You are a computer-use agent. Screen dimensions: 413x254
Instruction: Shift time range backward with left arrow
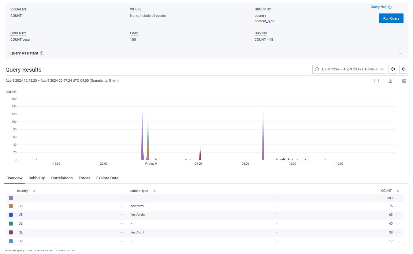pos(393,69)
